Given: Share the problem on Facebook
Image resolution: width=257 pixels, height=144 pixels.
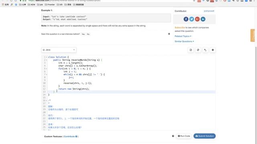Looking at the screenshot, I should [x=186, y=19].
